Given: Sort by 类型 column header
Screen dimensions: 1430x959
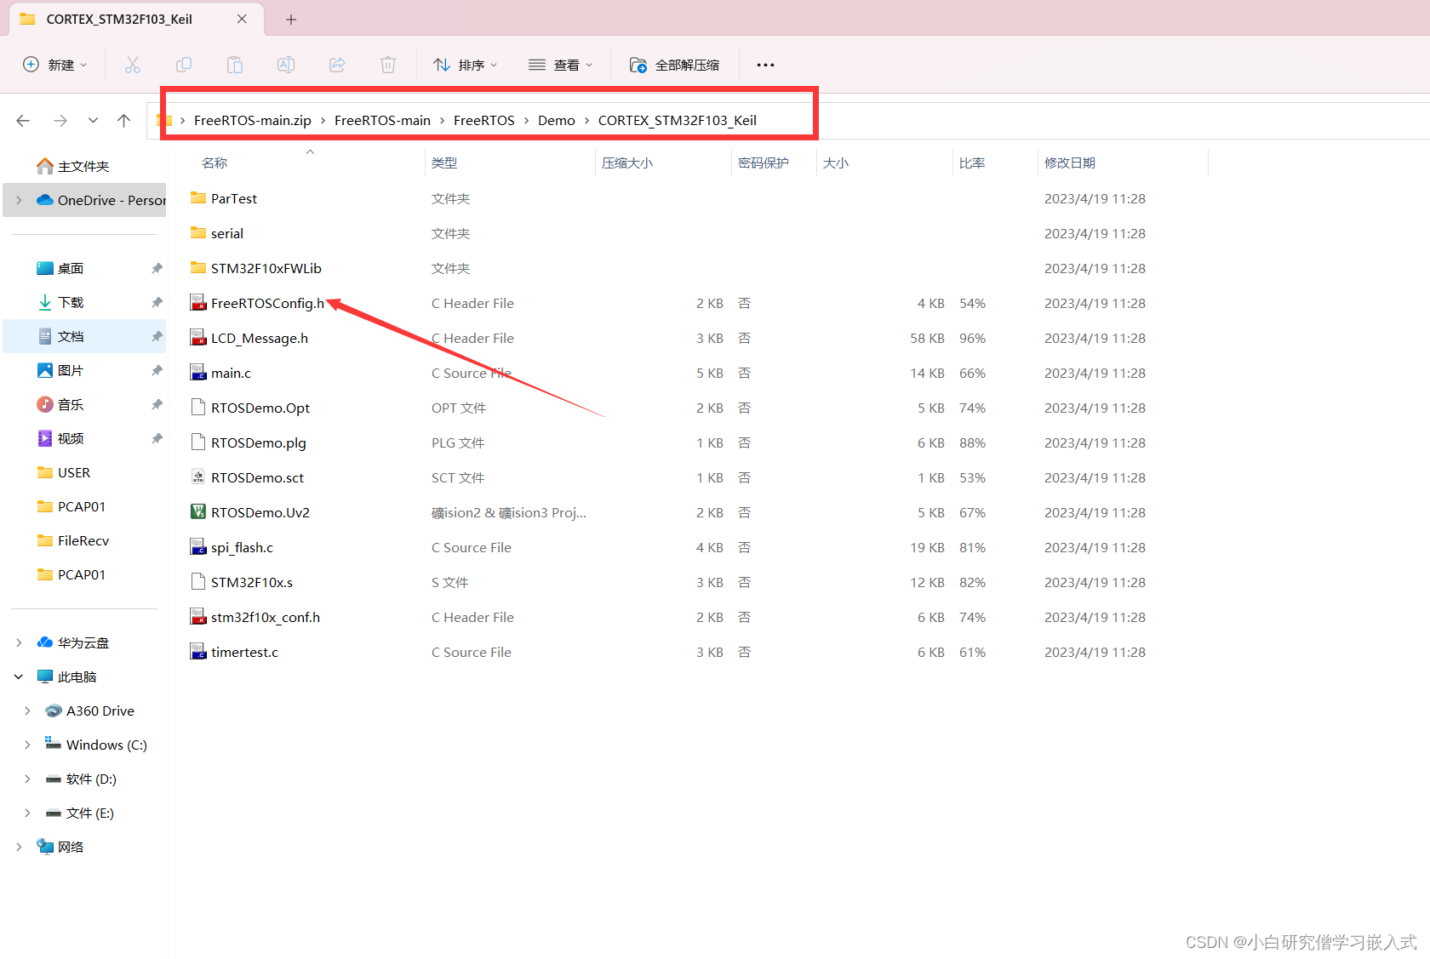Looking at the screenshot, I should click(x=444, y=163).
